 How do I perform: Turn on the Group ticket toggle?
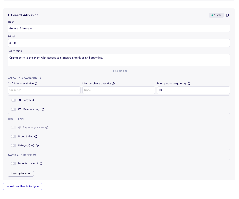[14, 137]
